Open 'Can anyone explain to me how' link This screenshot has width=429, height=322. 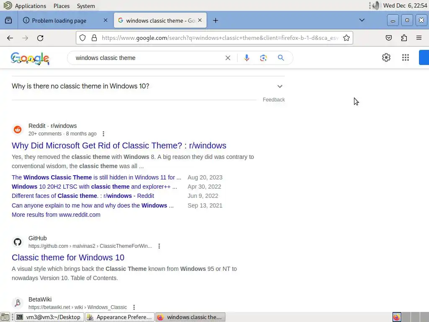[93, 205]
